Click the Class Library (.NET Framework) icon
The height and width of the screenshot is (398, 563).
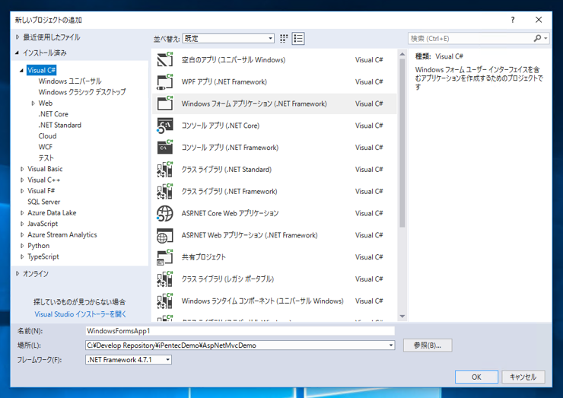point(165,191)
